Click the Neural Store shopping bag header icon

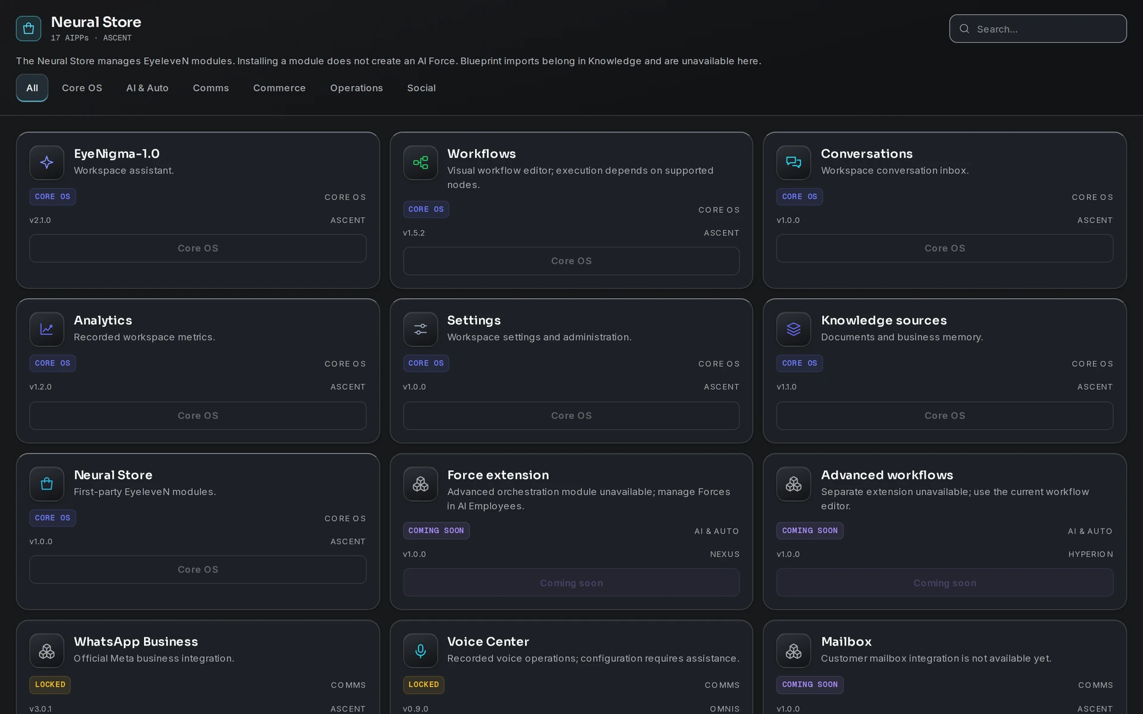[29, 29]
